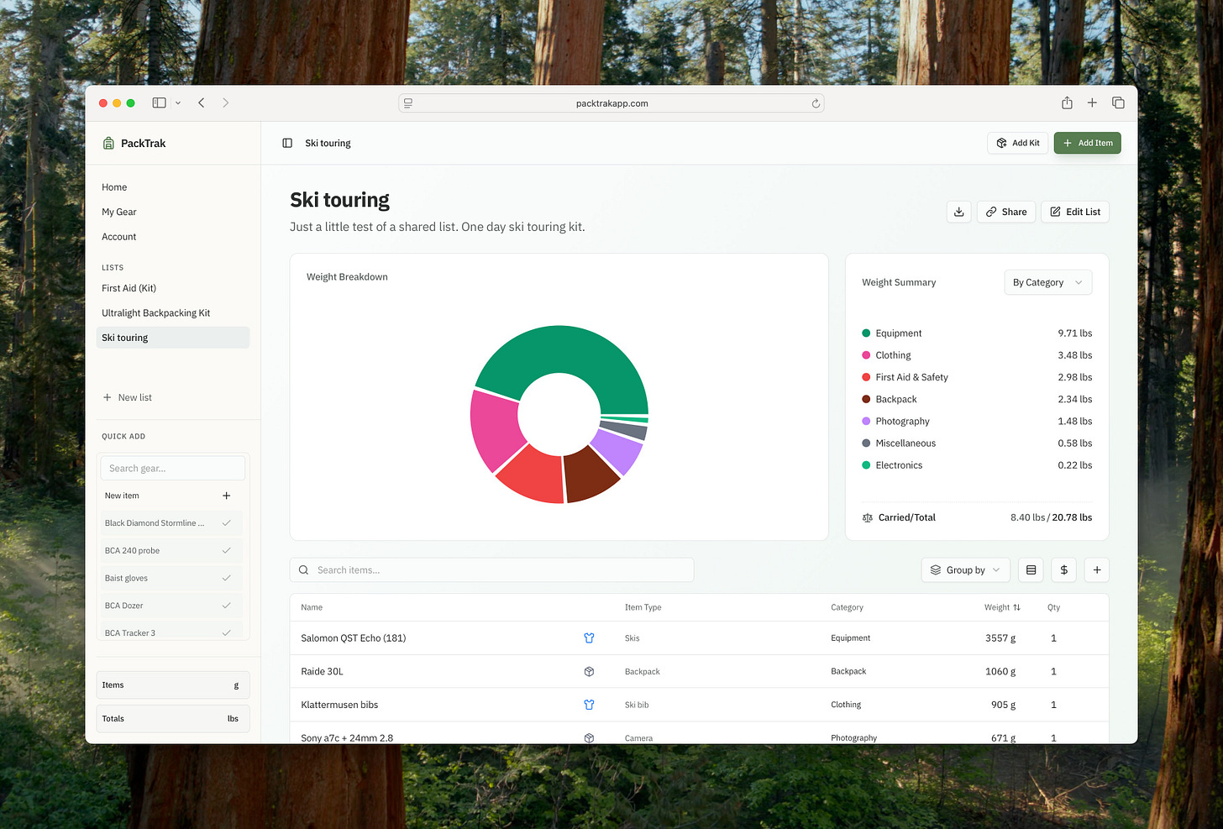Click the PackTrak backpack logo icon
Image resolution: width=1223 pixels, height=829 pixels.
pos(108,143)
